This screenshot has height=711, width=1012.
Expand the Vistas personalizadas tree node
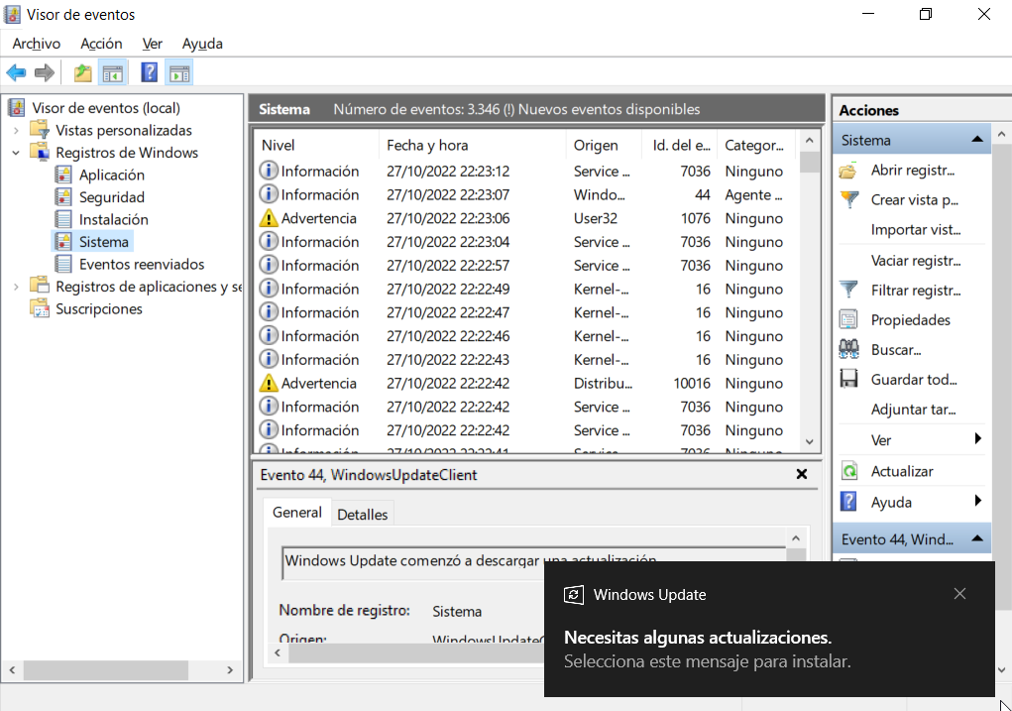click(x=16, y=130)
